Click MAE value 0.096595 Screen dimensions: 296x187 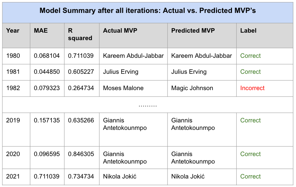click(x=47, y=154)
